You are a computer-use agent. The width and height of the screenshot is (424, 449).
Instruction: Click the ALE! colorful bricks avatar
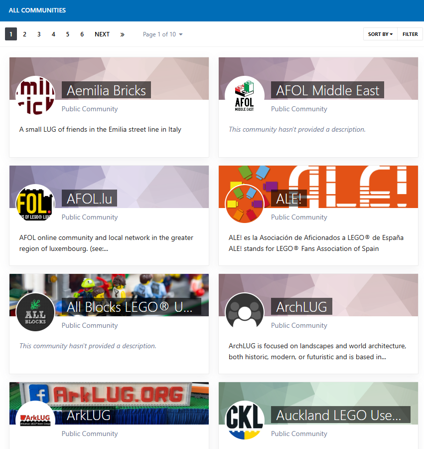click(x=245, y=204)
